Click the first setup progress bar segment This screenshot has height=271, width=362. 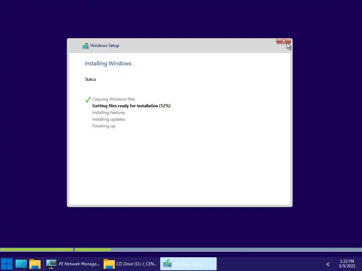point(37,249)
